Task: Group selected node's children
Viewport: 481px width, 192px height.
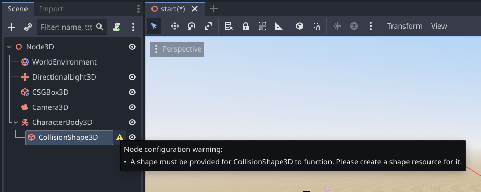Action: tap(262, 26)
